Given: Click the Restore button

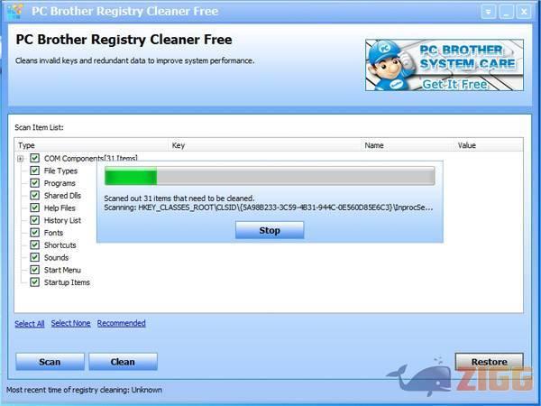Looking at the screenshot, I should coord(490,362).
